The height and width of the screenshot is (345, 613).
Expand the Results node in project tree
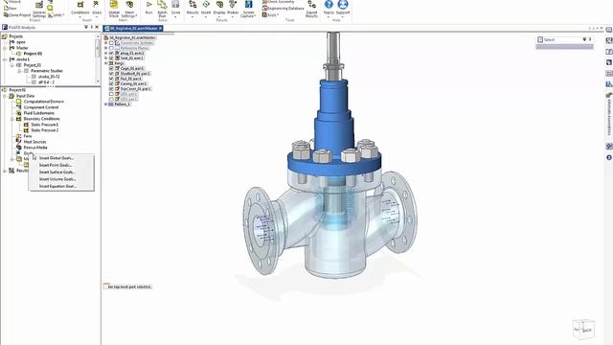point(5,171)
